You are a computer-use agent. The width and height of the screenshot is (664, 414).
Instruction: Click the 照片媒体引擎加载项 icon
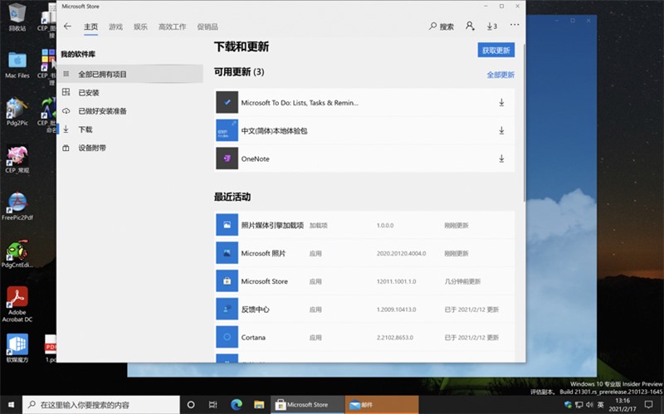[227, 225]
